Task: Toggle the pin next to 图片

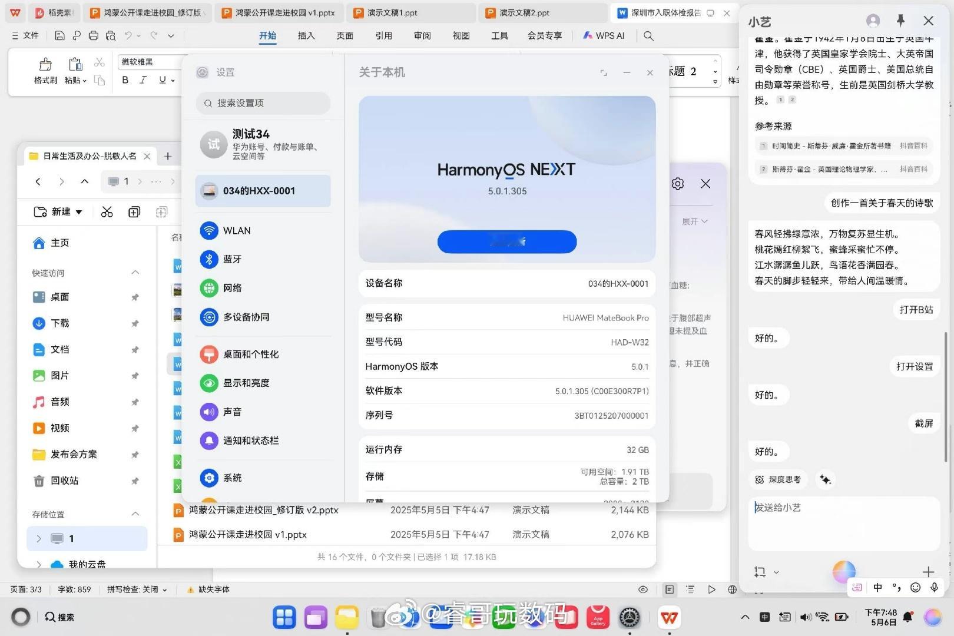Action: [135, 376]
